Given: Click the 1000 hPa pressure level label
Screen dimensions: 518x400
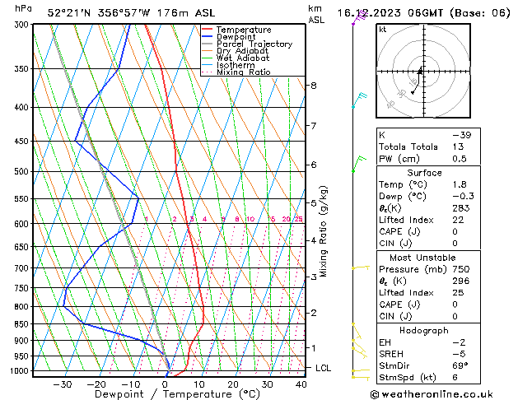Looking at the screenshot, I should [x=21, y=371].
